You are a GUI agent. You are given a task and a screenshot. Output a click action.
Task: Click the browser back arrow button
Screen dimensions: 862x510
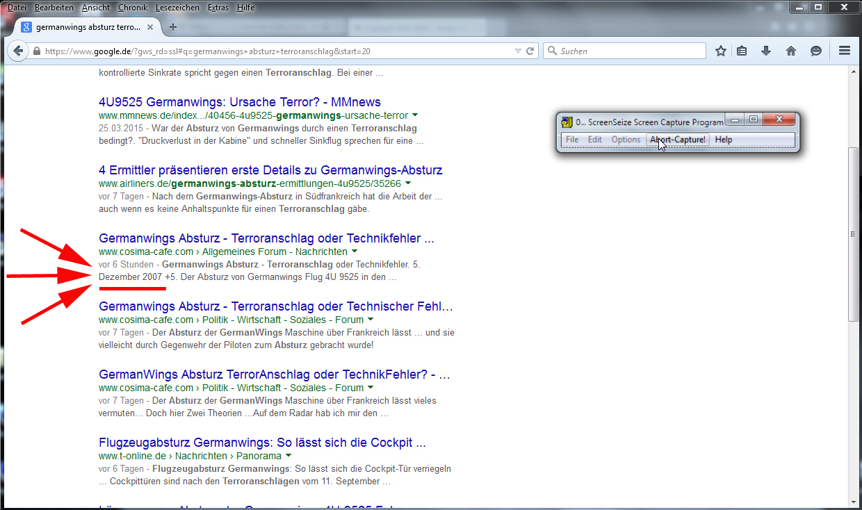(17, 51)
